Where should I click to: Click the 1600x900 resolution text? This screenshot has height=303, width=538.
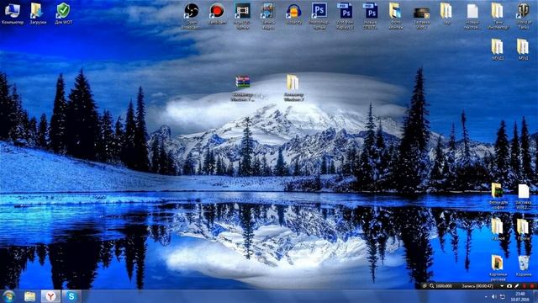tap(444, 286)
